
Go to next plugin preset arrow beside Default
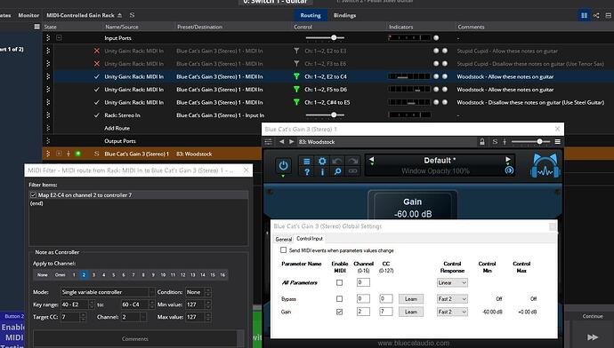coord(508,160)
